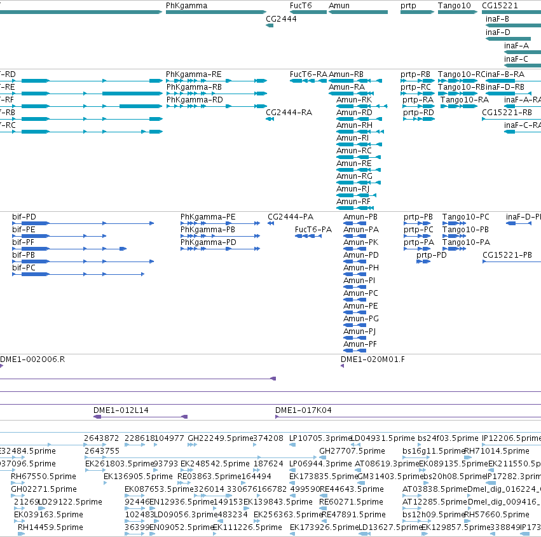
Task: Select the inaF-B gene label
Action: (x=497, y=18)
